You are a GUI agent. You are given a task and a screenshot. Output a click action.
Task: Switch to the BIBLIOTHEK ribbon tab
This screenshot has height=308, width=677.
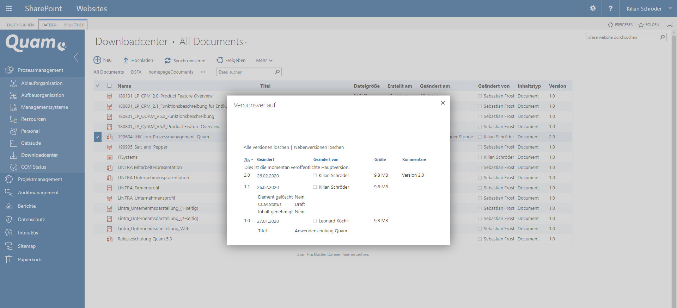74,25
